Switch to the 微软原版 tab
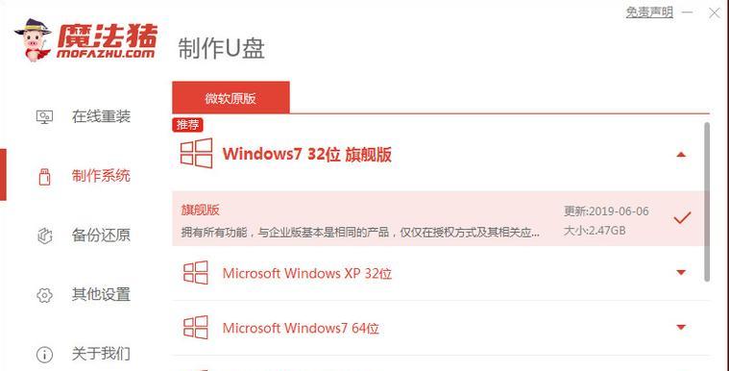729x371 pixels. point(231,97)
